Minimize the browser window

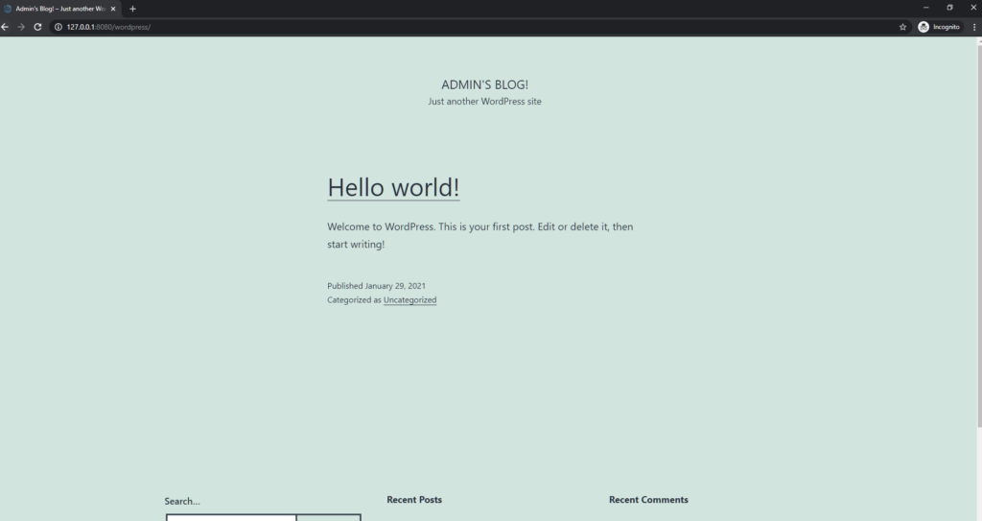[925, 8]
